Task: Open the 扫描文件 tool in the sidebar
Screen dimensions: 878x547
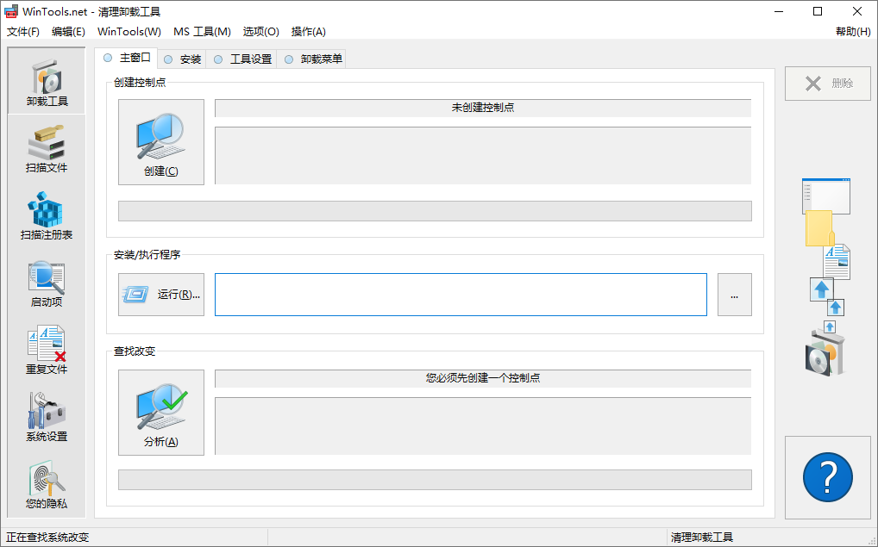Action: [x=45, y=147]
